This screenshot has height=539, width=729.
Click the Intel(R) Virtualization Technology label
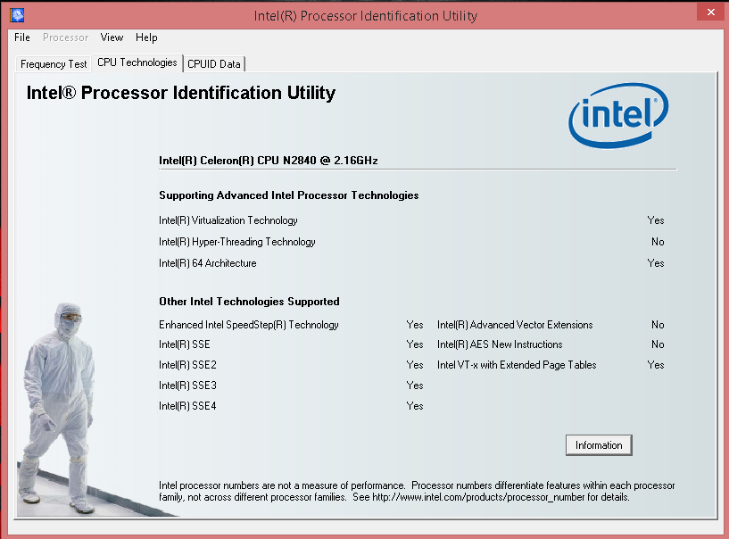coord(228,220)
